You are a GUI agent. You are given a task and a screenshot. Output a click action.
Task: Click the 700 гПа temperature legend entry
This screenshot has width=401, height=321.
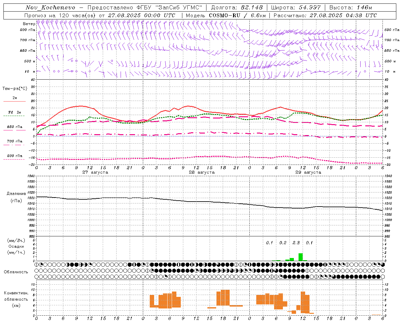tap(15, 141)
